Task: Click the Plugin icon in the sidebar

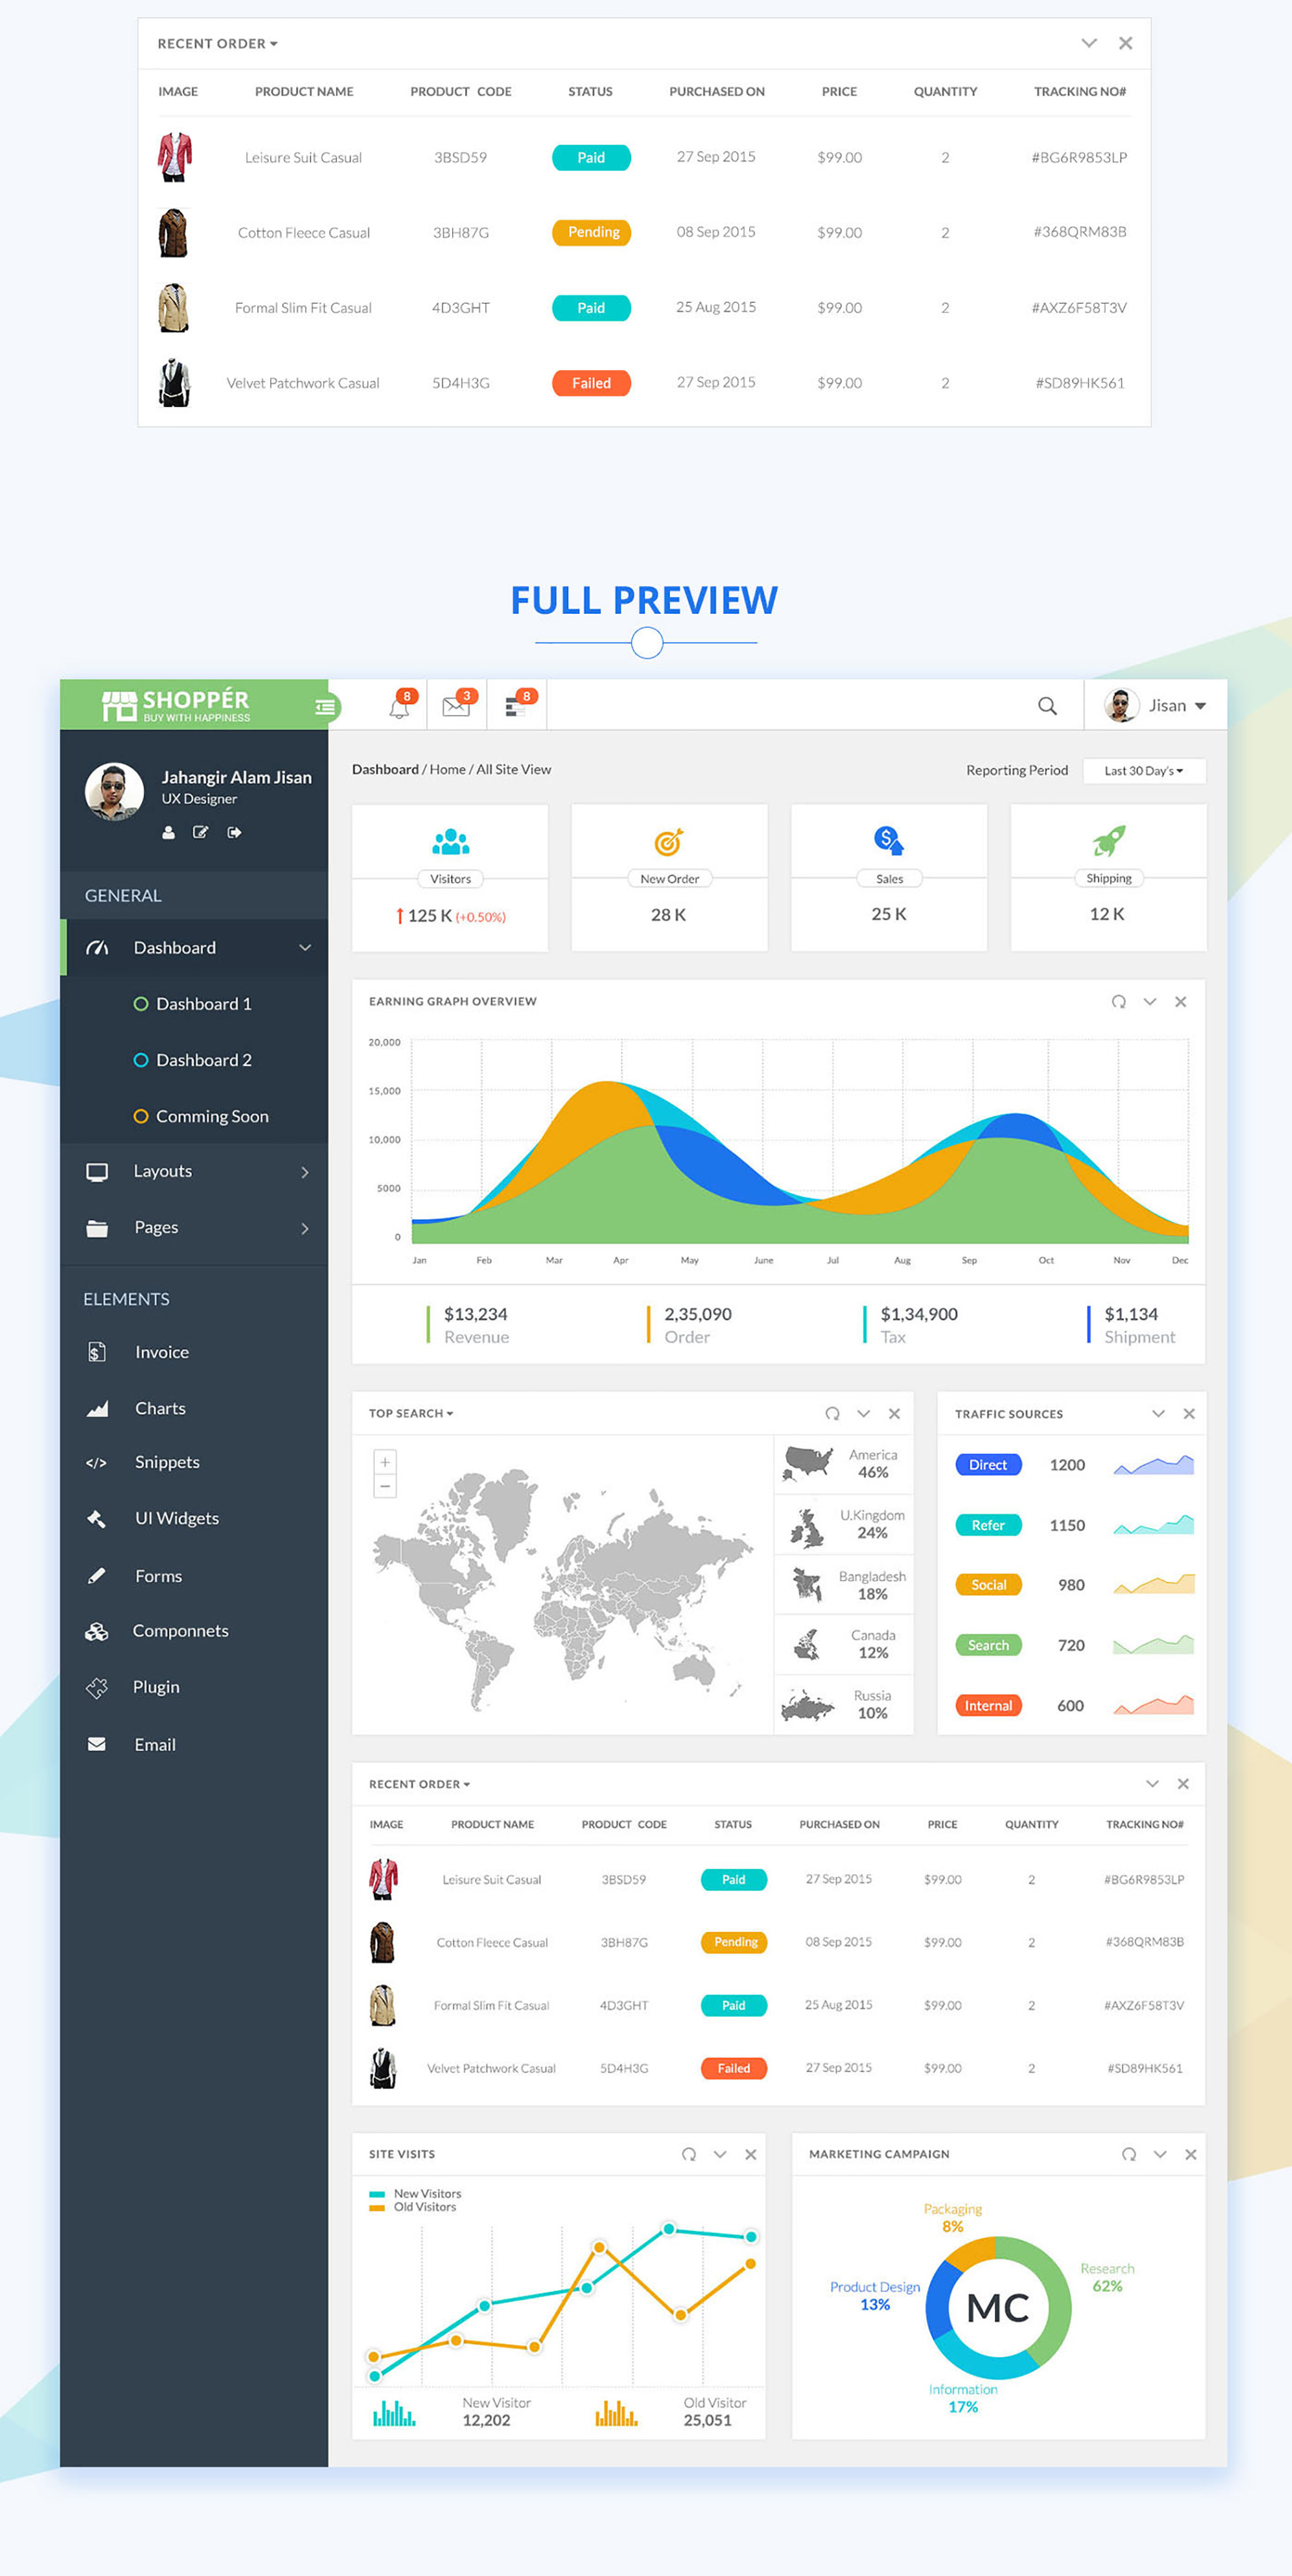Action: [96, 1687]
